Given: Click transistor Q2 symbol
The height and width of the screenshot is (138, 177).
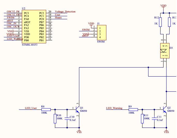Looking at the screenshot, I should (x=165, y=109).
